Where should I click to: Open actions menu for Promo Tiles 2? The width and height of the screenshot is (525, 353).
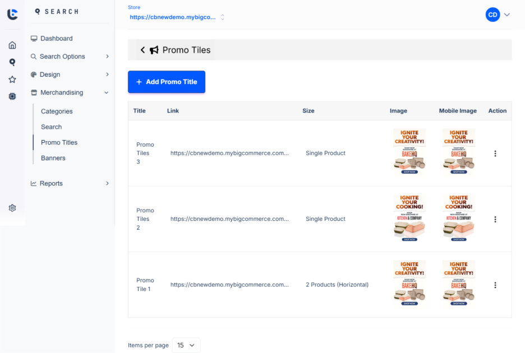[495, 220]
